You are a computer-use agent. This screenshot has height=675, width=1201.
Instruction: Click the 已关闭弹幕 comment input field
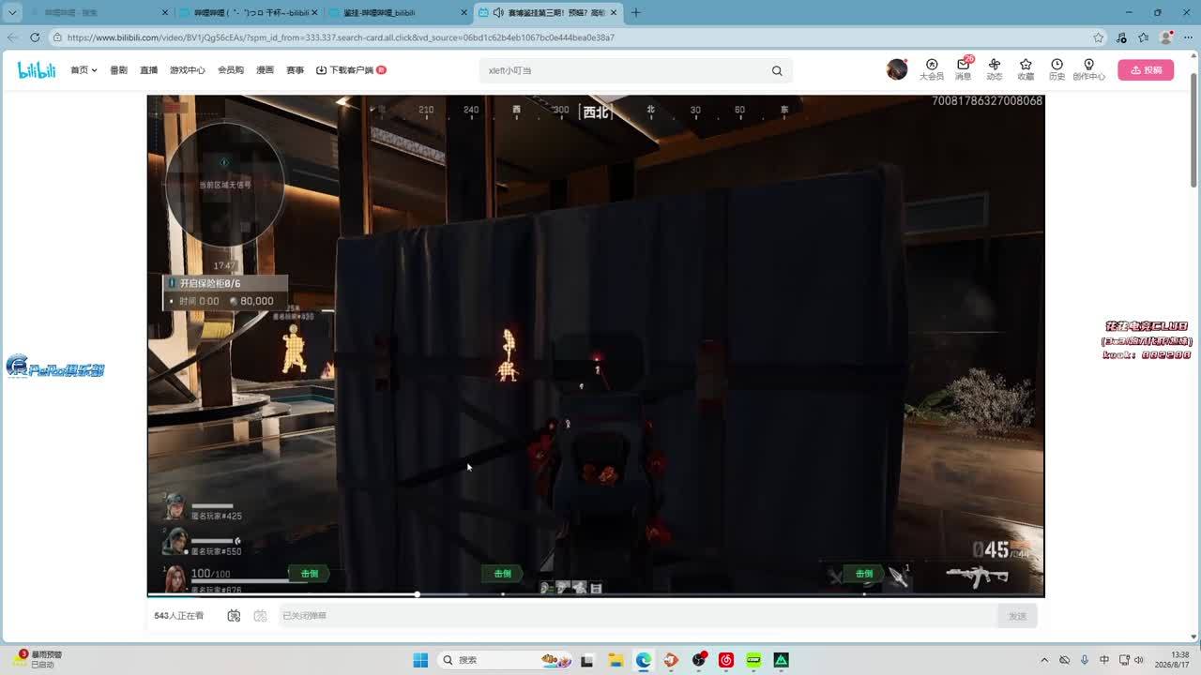pyautogui.click(x=638, y=616)
